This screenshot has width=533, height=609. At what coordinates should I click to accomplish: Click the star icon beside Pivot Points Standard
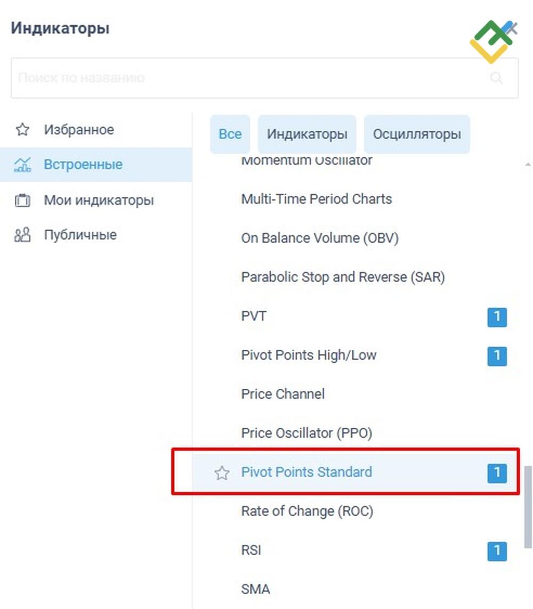point(222,473)
